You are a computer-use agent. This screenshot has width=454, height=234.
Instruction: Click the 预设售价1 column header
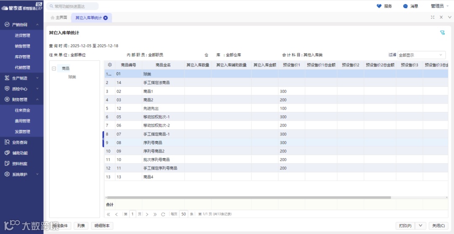point(292,65)
